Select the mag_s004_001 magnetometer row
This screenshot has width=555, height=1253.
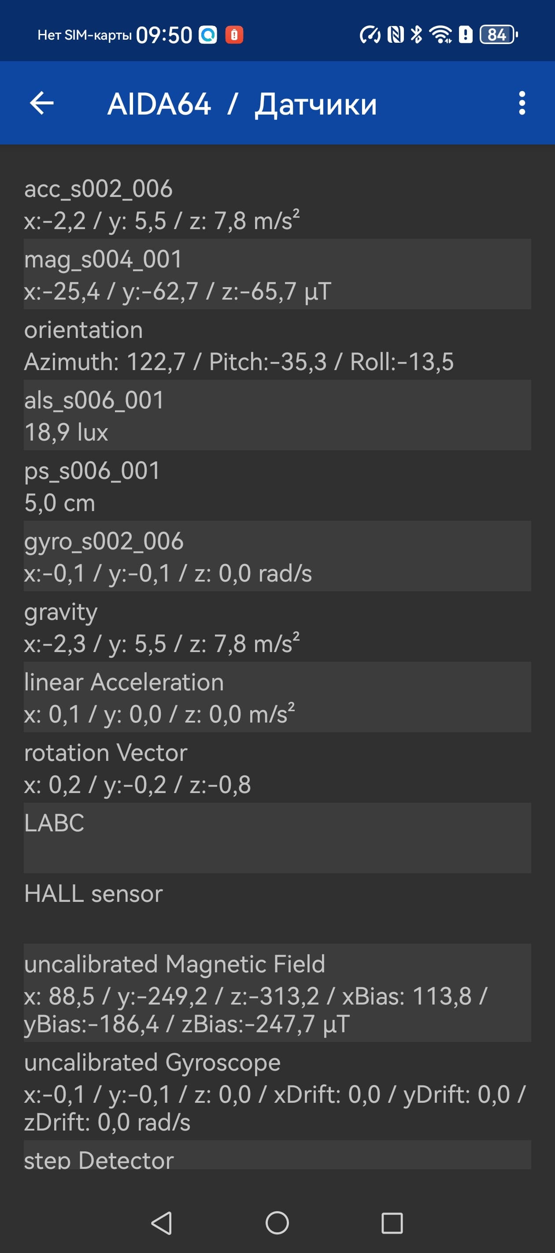tap(277, 274)
